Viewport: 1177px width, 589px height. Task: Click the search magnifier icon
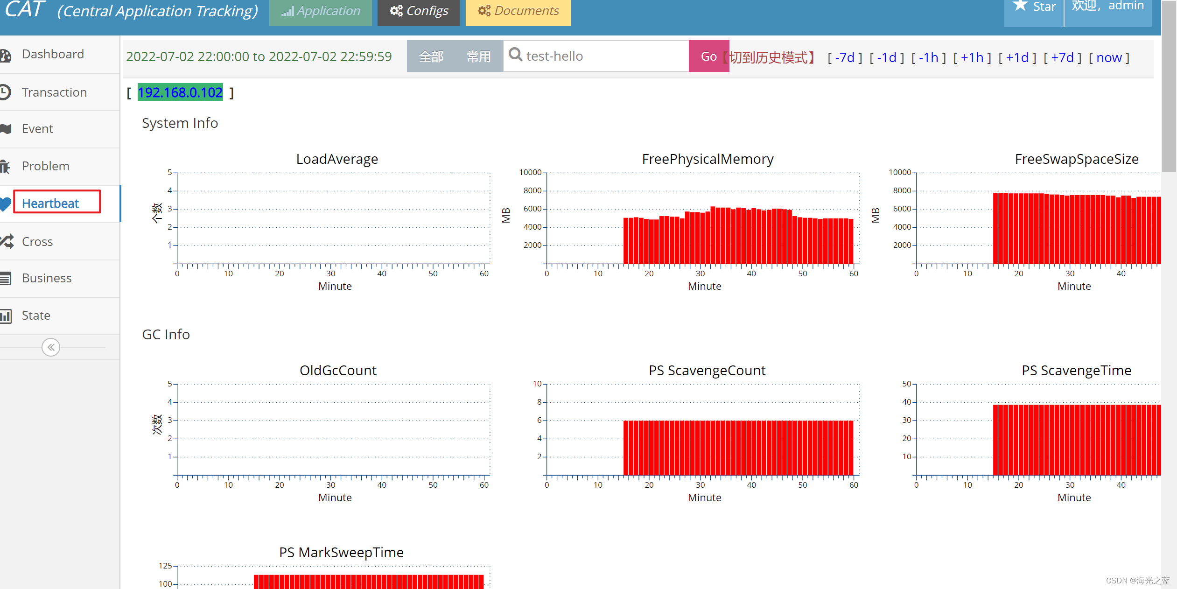coord(515,55)
